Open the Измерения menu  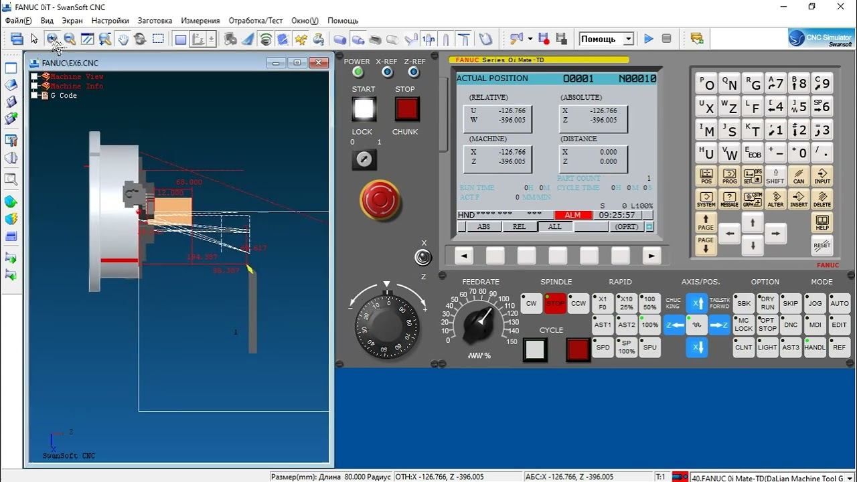pyautogui.click(x=200, y=21)
